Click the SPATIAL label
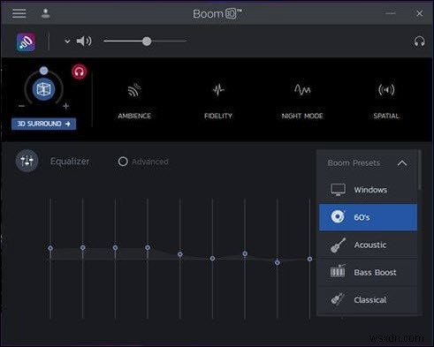The image size is (434, 347). point(386,116)
